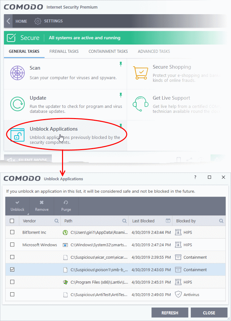The image size is (231, 321).
Task: Unpin the Scan task pin
Action: [121, 64]
